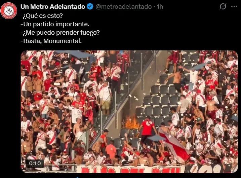Image resolution: width=241 pixels, height=178 pixels.
Task: Open the "Un Metro Adelantado" display name
Action: [x=53, y=7]
